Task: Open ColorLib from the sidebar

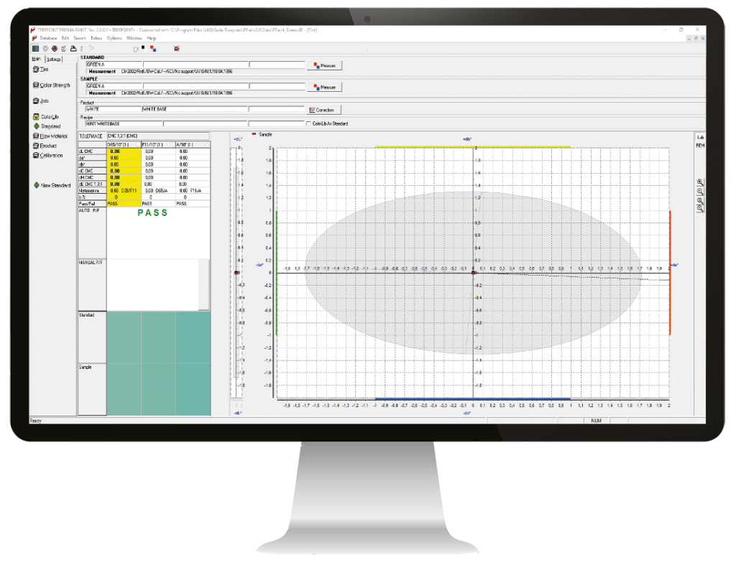Action: [x=46, y=116]
